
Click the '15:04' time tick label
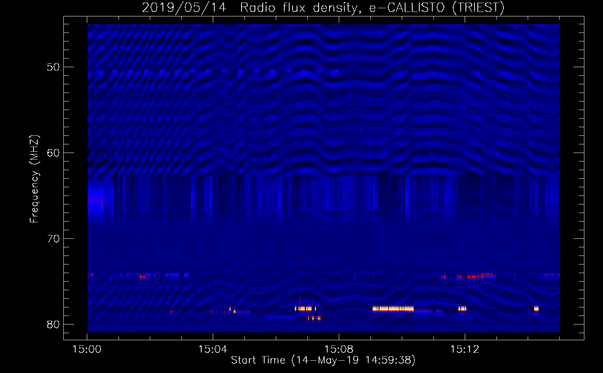(x=213, y=350)
